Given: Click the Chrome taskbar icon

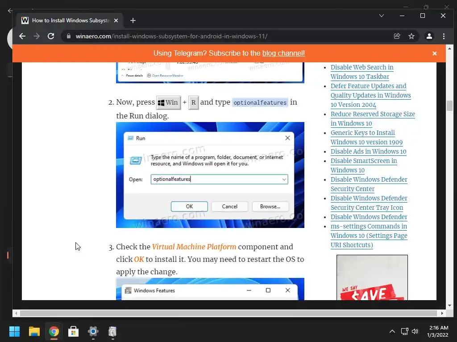Looking at the screenshot, I should [x=54, y=331].
